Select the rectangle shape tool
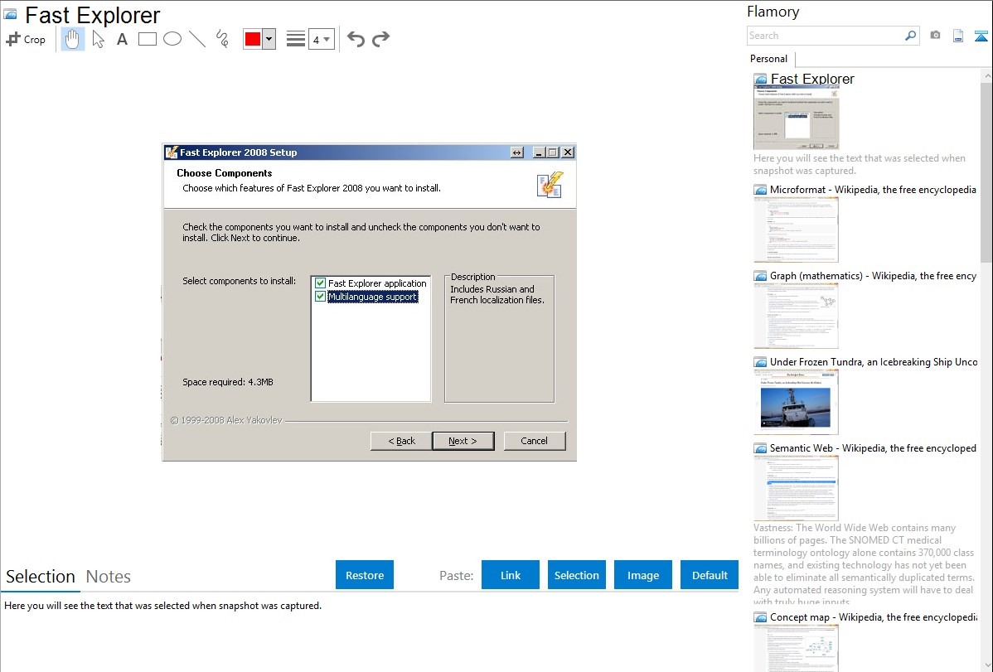 [x=147, y=39]
